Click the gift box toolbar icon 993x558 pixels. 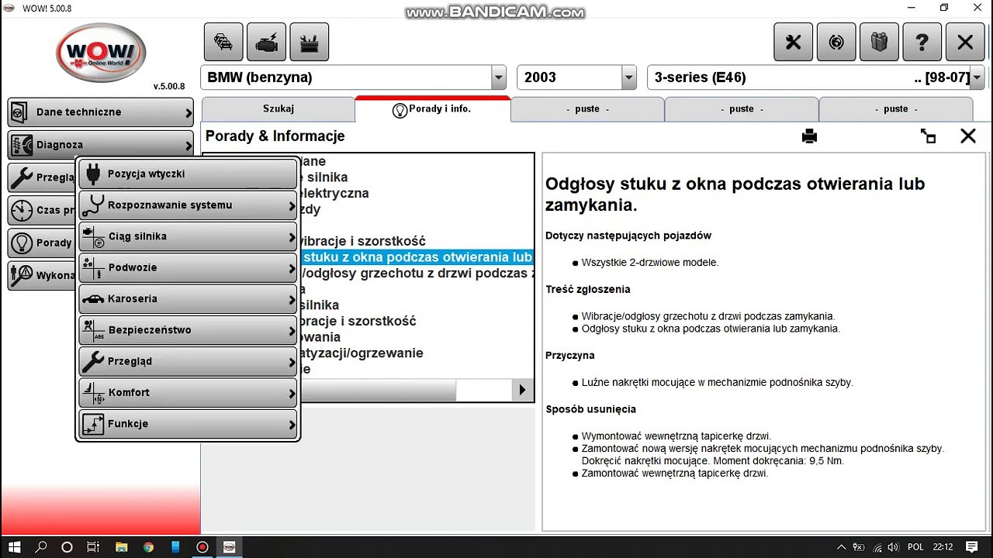click(x=879, y=42)
